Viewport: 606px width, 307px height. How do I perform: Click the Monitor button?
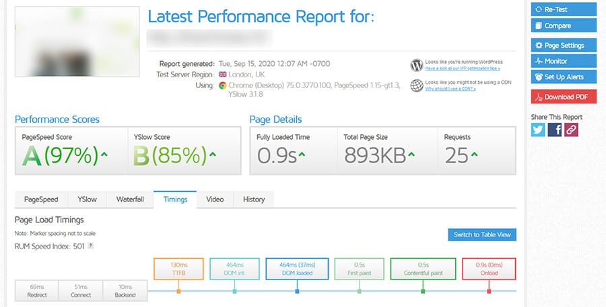(x=564, y=61)
